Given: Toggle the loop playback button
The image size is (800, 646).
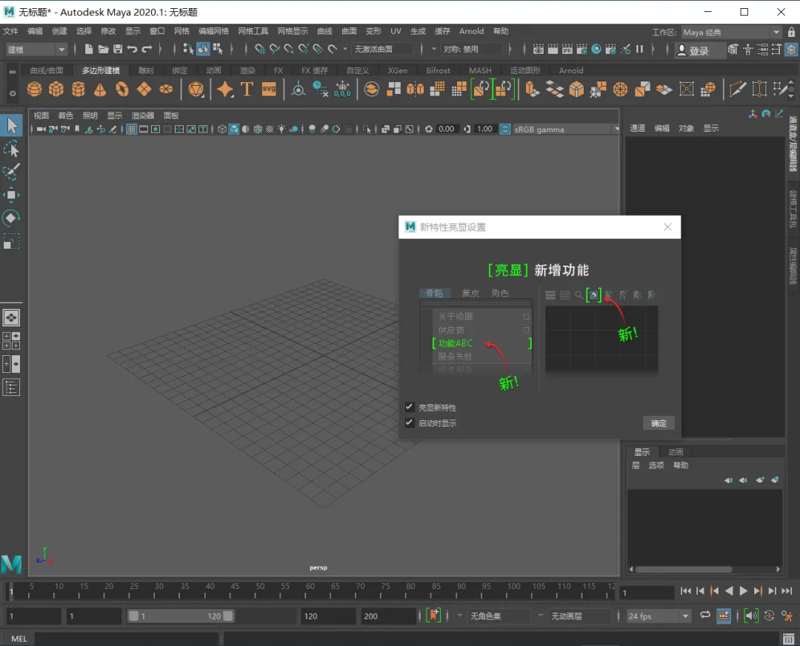Looking at the screenshot, I should 704,616.
